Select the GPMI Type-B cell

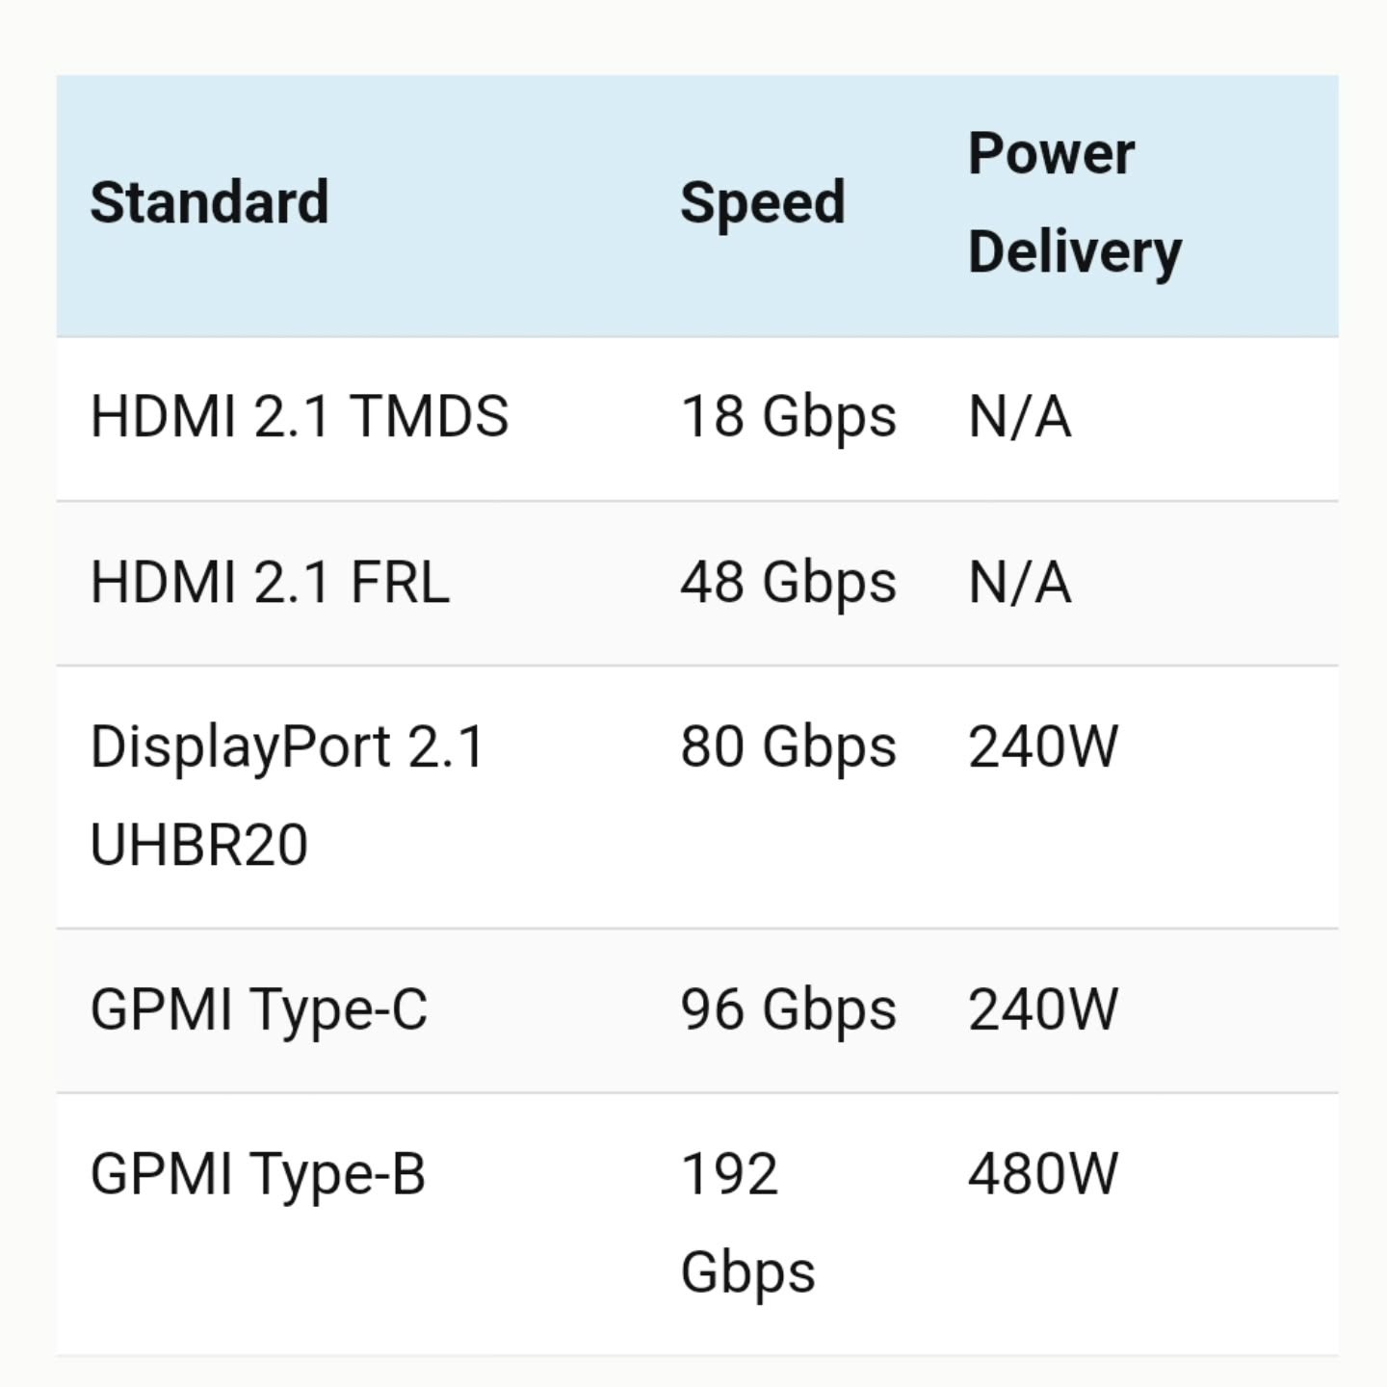[x=257, y=1175]
